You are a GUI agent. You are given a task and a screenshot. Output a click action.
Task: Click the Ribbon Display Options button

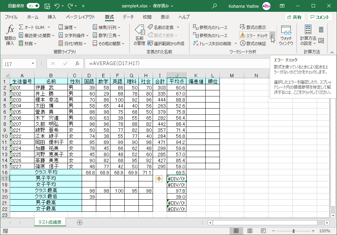pos(282,6)
